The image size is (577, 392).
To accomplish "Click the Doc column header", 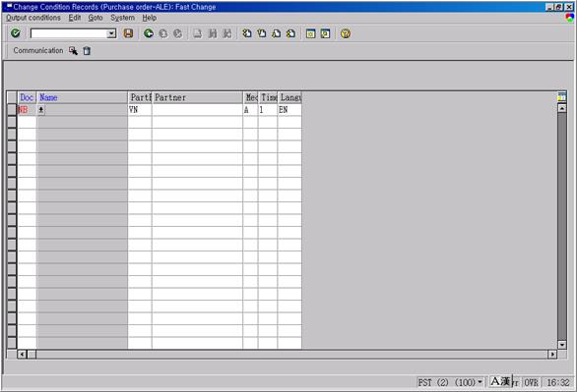I will click(27, 97).
